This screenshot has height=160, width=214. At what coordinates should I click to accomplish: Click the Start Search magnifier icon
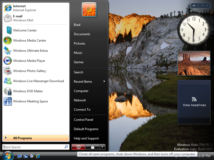point(66,147)
